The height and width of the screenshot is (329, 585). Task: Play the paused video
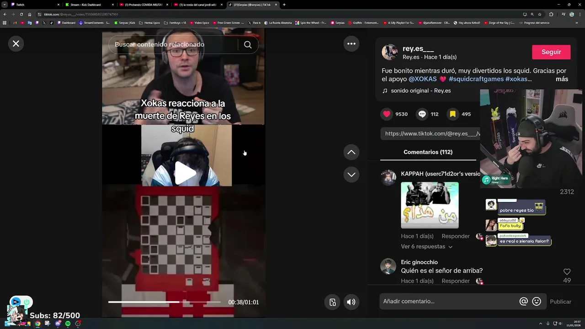point(186,173)
